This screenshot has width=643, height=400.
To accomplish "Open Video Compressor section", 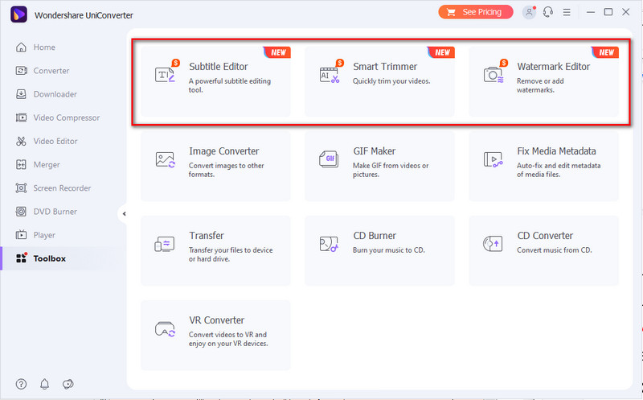I will [67, 118].
